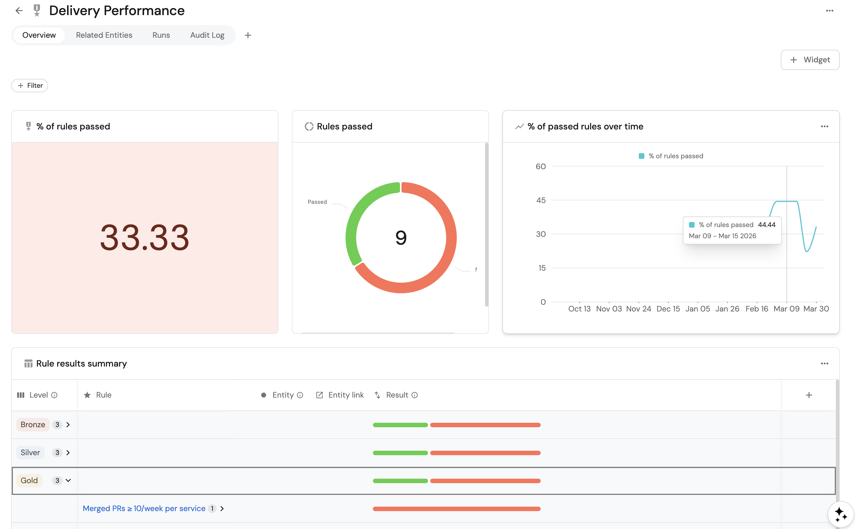Screen dimensions: 856x529
Task: Open the Audit Log tab
Action: pos(207,35)
